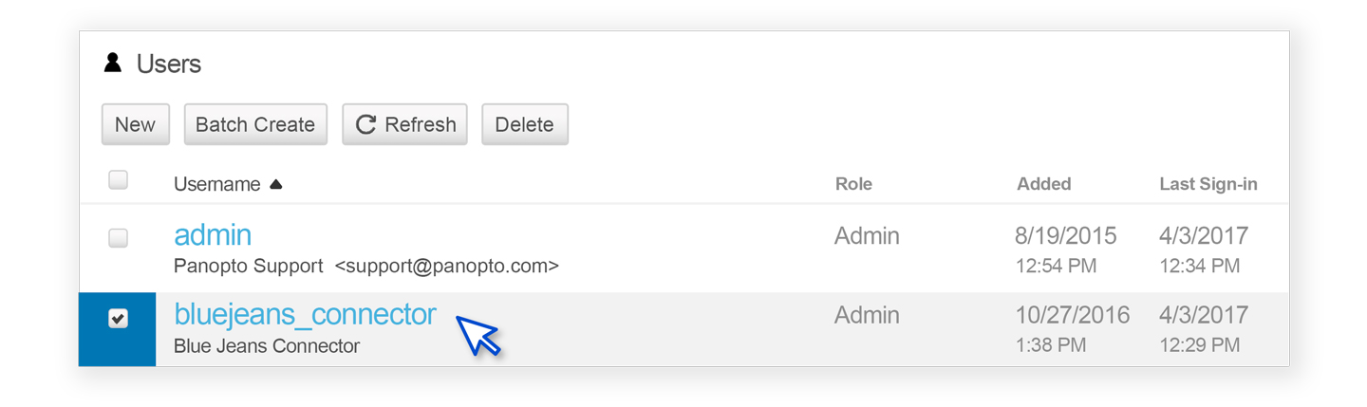Click the support@panopto.com email text
The width and height of the screenshot is (1367, 407).
coord(447,267)
